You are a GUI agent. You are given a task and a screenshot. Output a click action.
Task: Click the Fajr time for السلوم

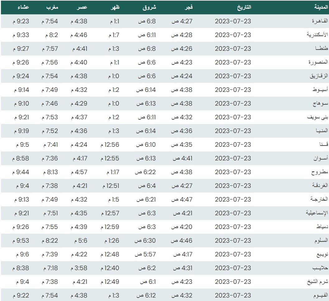pos(182,241)
